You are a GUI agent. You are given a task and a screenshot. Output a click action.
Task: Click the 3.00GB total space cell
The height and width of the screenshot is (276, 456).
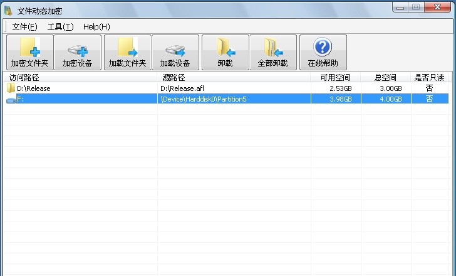point(391,88)
